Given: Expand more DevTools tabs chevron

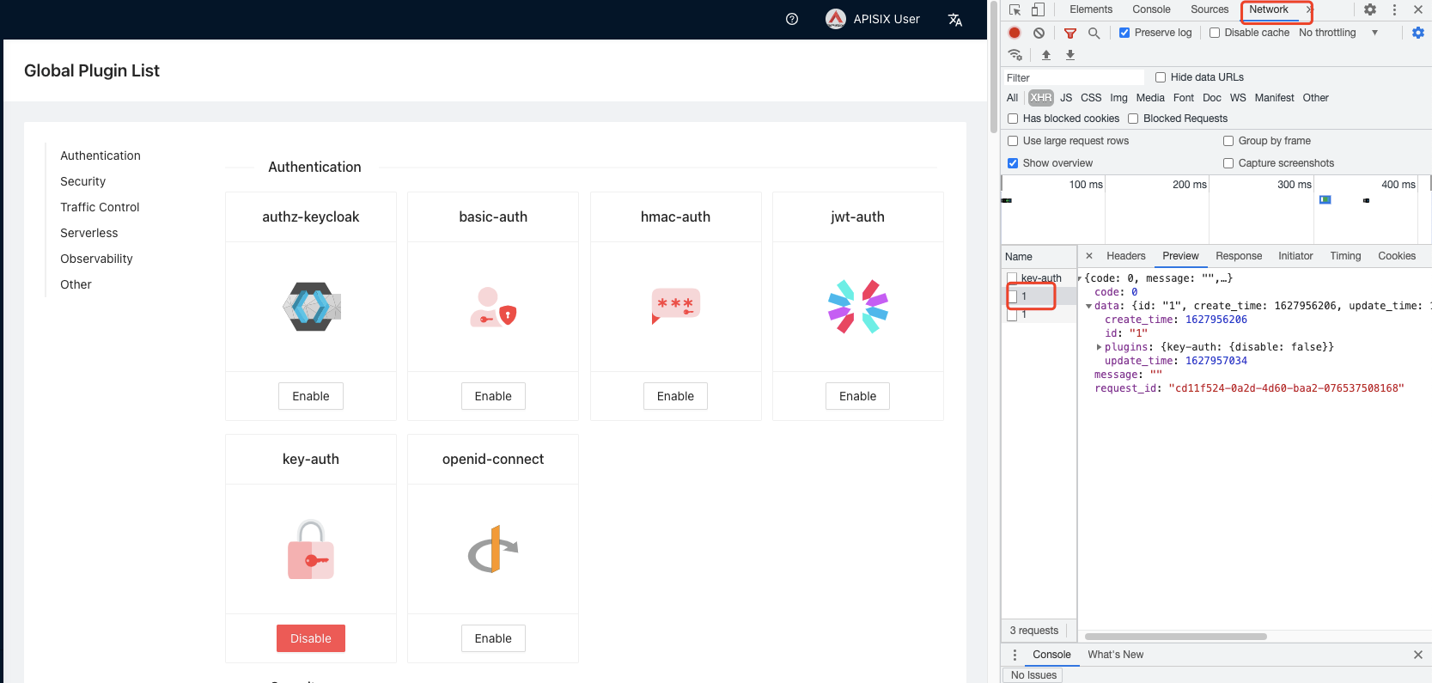Looking at the screenshot, I should click(1308, 9).
